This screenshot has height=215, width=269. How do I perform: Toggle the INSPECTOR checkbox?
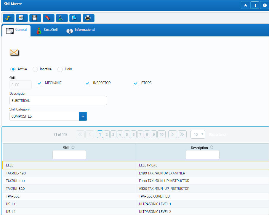pyautogui.click(x=87, y=83)
